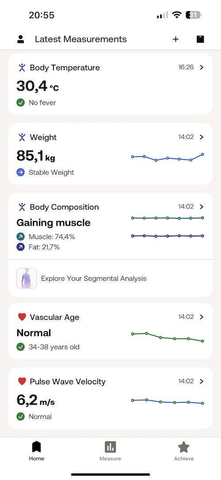Select the teal Muscle trend arrow icon

point(20,236)
